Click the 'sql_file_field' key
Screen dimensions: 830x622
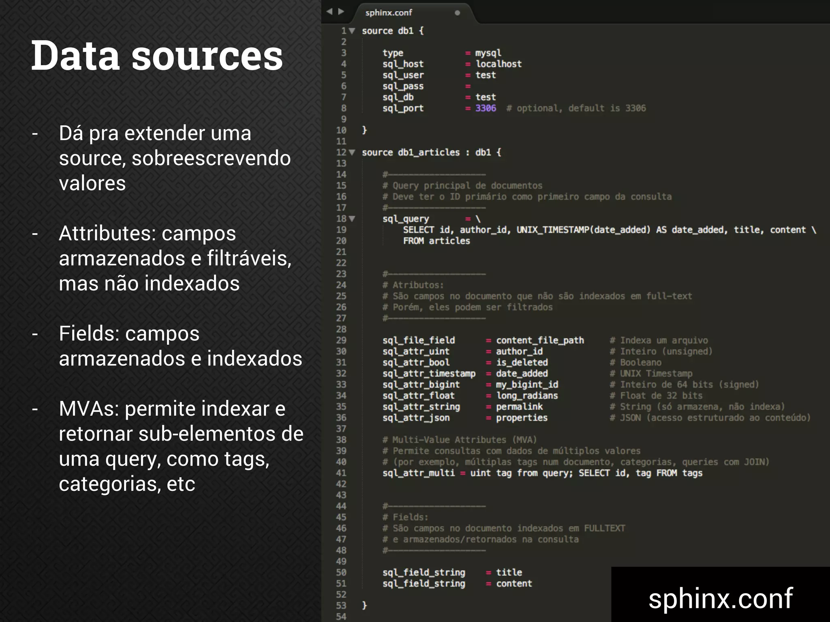click(x=419, y=341)
